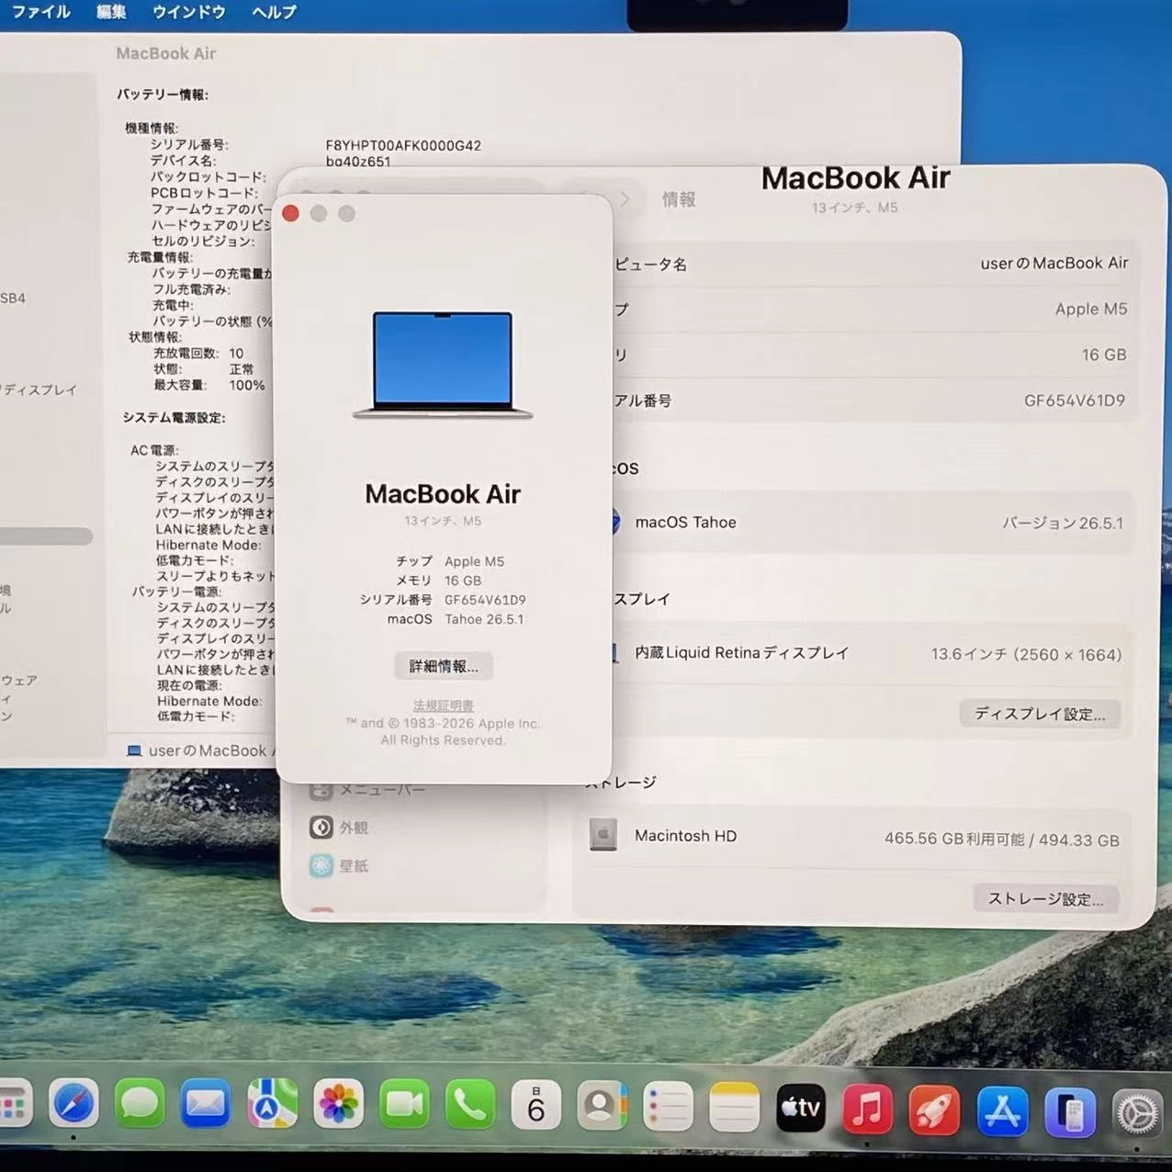The width and height of the screenshot is (1172, 1172).
Task: Click the Tahoe 26.5.1 text in About window
Action: click(x=484, y=619)
